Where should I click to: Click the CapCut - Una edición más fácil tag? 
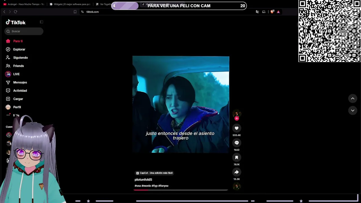(154, 173)
